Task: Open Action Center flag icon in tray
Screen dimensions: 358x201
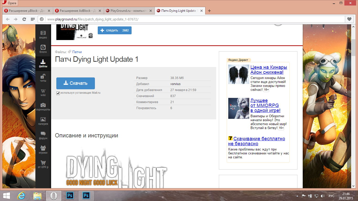Action: click(x=304, y=196)
